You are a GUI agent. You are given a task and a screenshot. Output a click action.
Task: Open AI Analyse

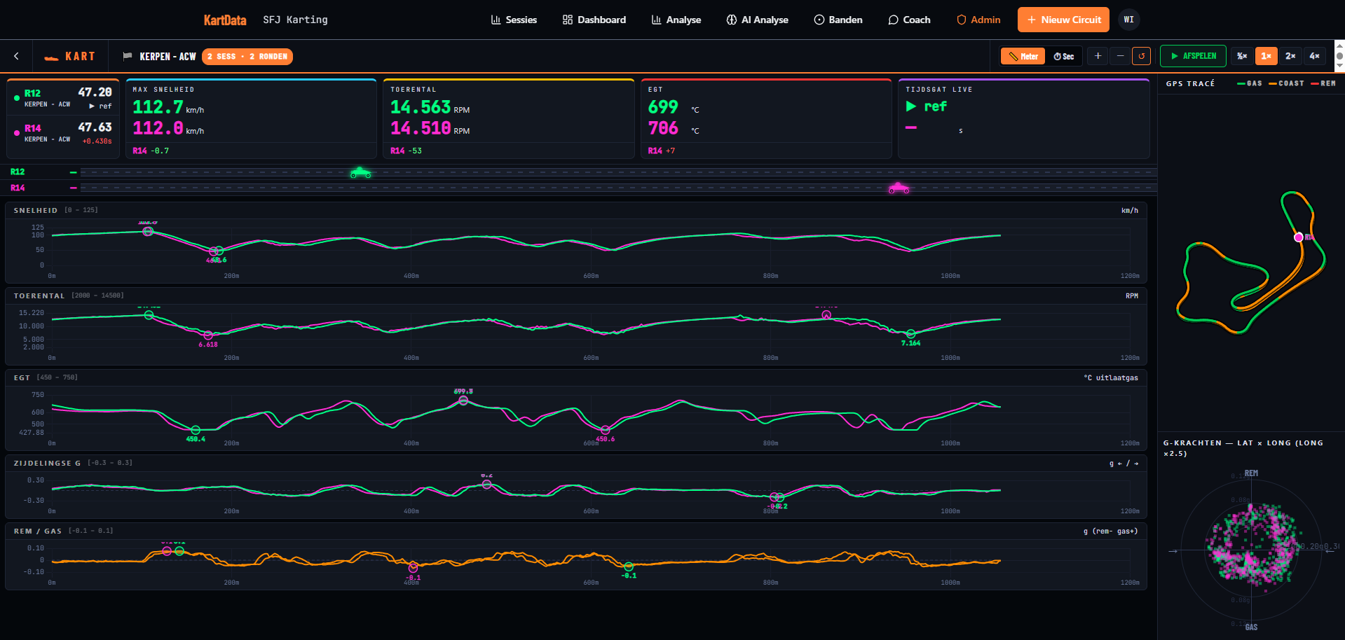point(757,20)
